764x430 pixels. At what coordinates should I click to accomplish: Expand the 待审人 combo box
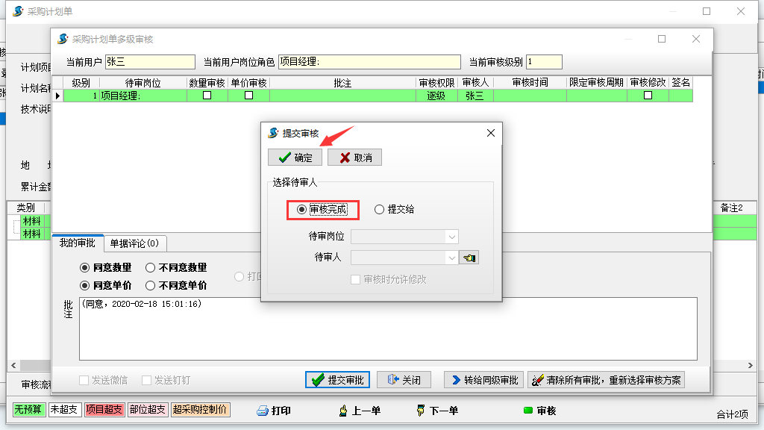coord(451,258)
